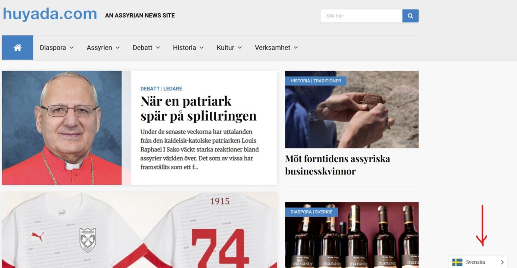Open the white football jersey image
Viewport: 517px width, 268px height.
(140, 231)
